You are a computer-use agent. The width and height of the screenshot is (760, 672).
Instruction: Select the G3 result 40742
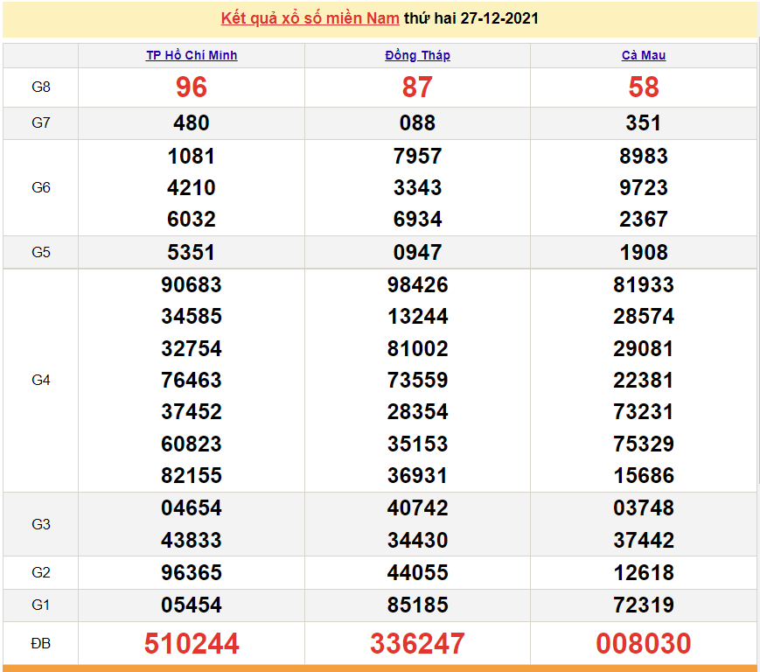coord(417,508)
